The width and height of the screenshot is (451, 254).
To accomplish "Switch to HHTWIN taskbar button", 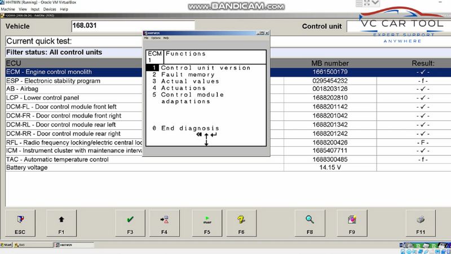I will click(74, 245).
